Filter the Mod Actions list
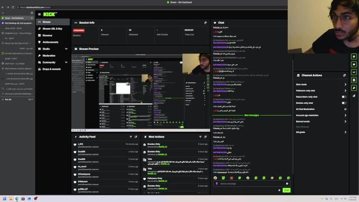Viewport: 359px width, 202px height. click(x=200, y=137)
